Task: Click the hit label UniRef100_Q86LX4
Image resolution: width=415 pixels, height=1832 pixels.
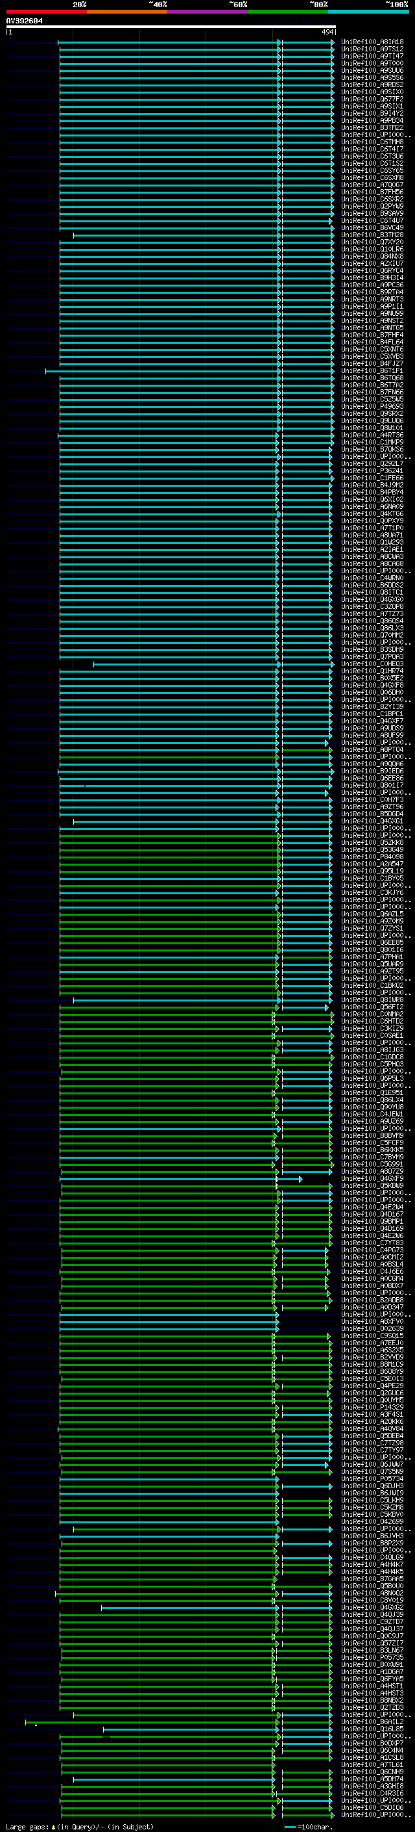Action: 372,1100
